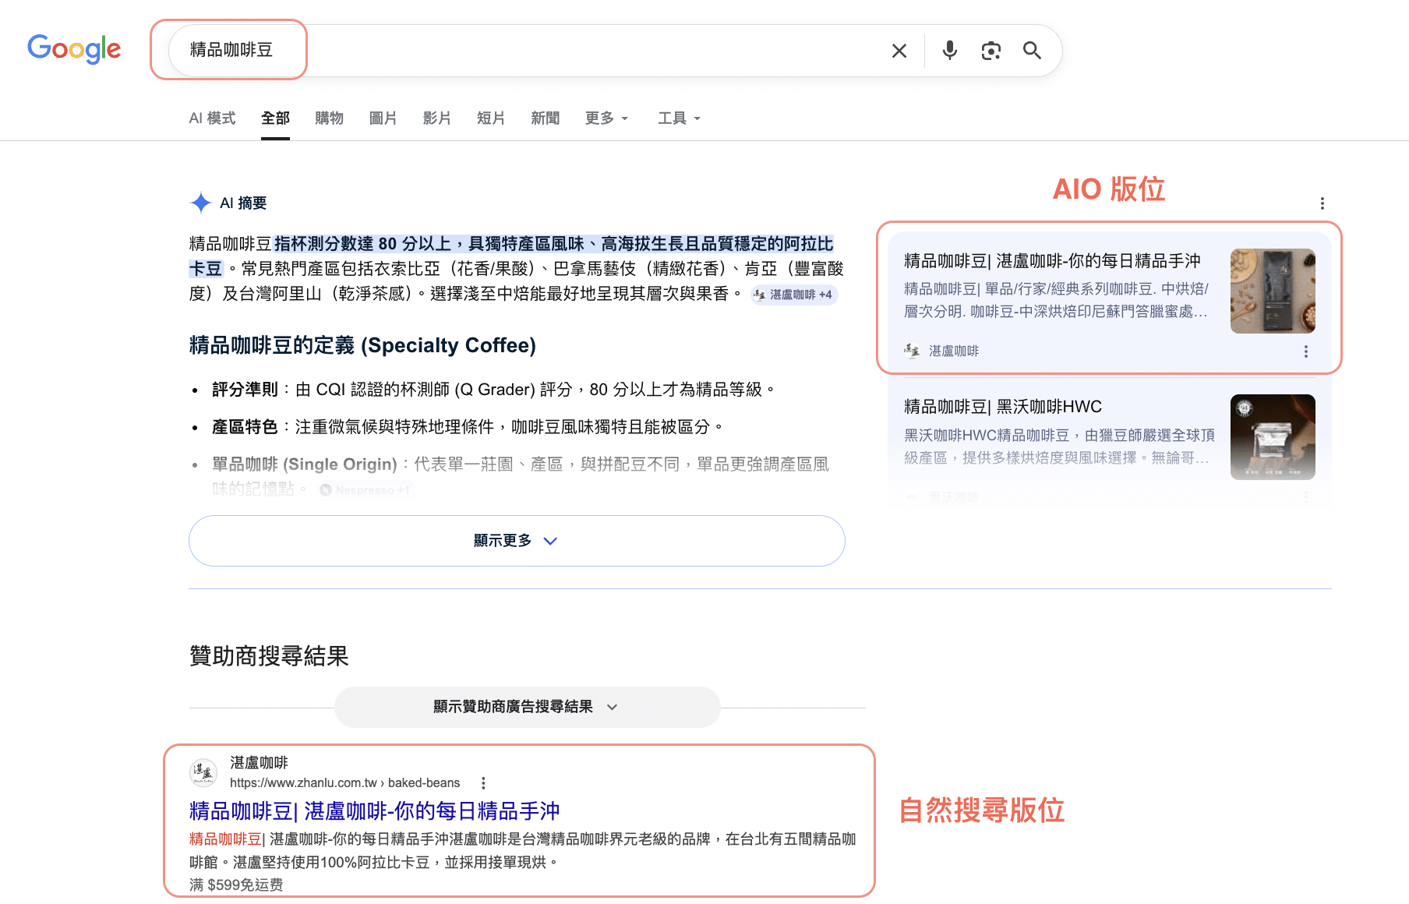Expand 顯示贊助商廣告搜尋結果

(x=527, y=707)
